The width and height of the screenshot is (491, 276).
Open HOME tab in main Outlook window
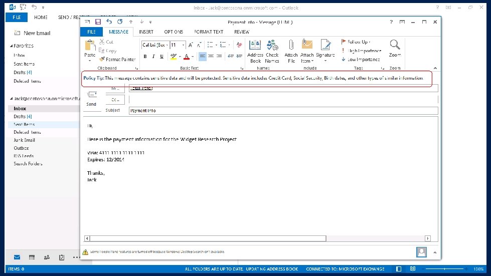(x=41, y=17)
